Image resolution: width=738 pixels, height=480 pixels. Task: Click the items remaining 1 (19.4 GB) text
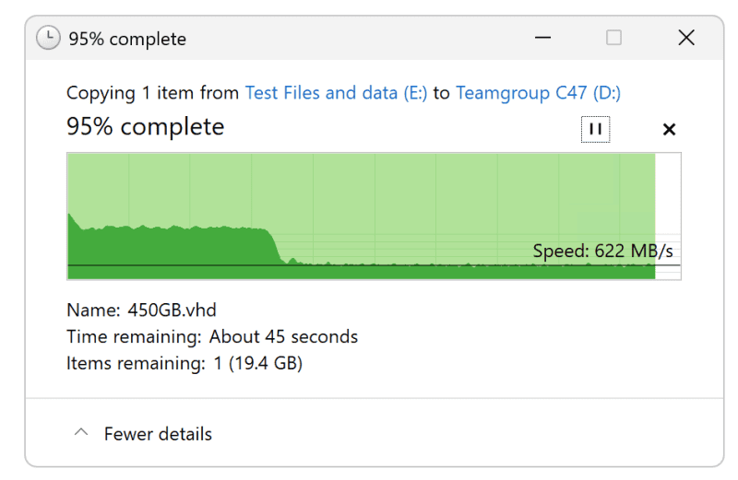click(x=258, y=363)
